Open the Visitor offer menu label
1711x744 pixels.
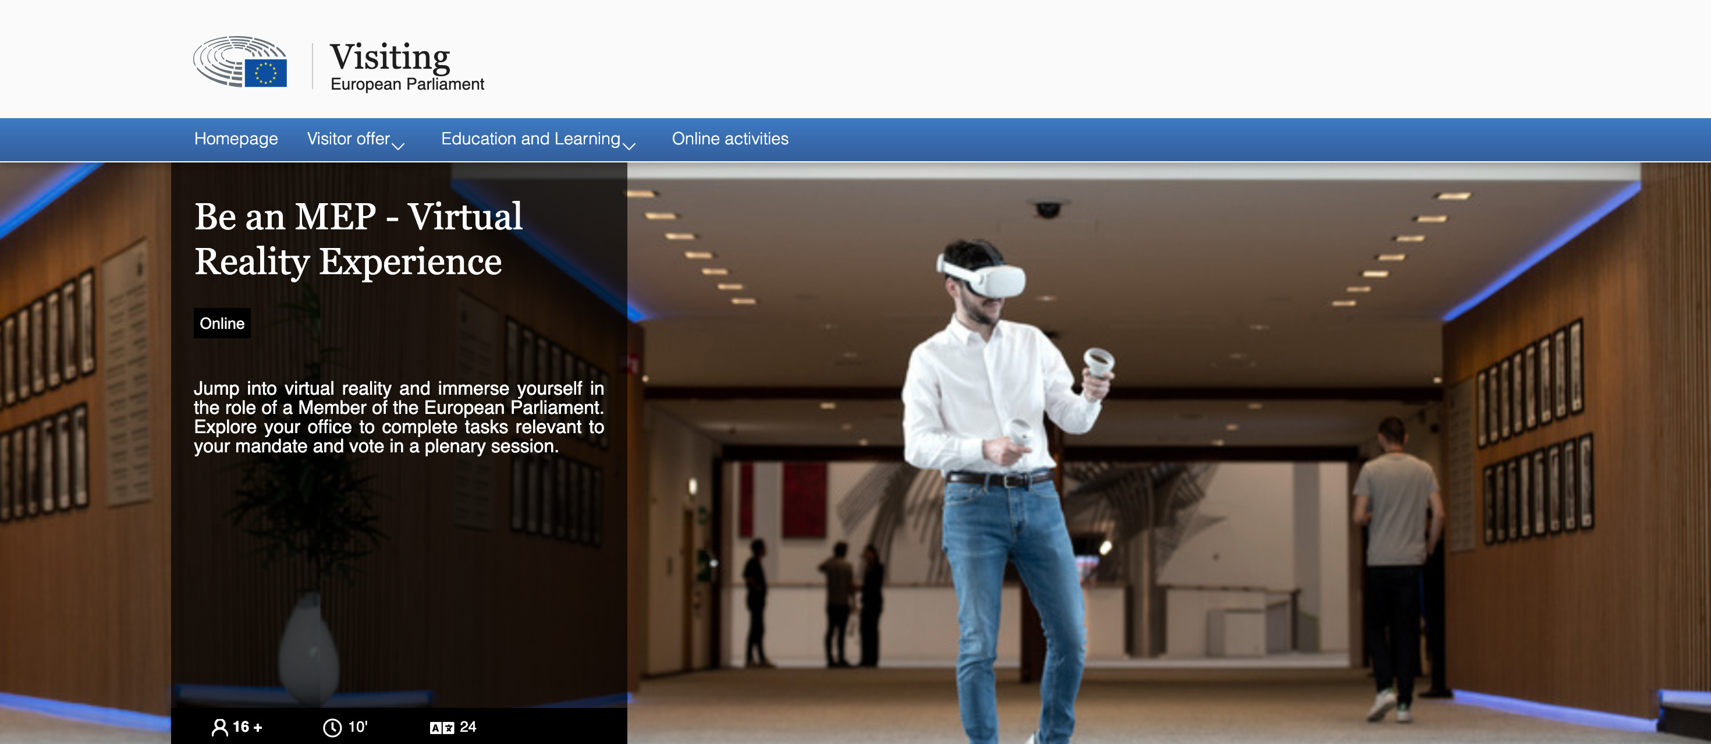pos(348,139)
